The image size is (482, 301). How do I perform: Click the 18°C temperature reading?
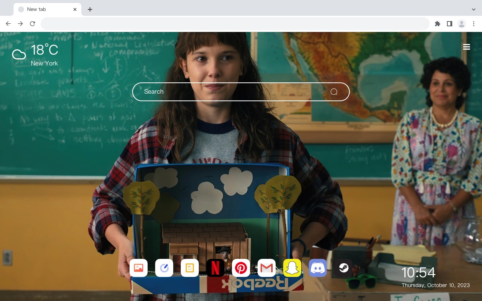[44, 50]
